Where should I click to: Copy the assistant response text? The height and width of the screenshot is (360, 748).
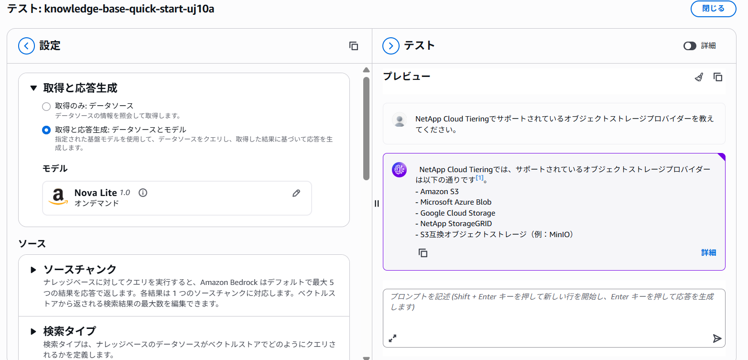point(423,253)
